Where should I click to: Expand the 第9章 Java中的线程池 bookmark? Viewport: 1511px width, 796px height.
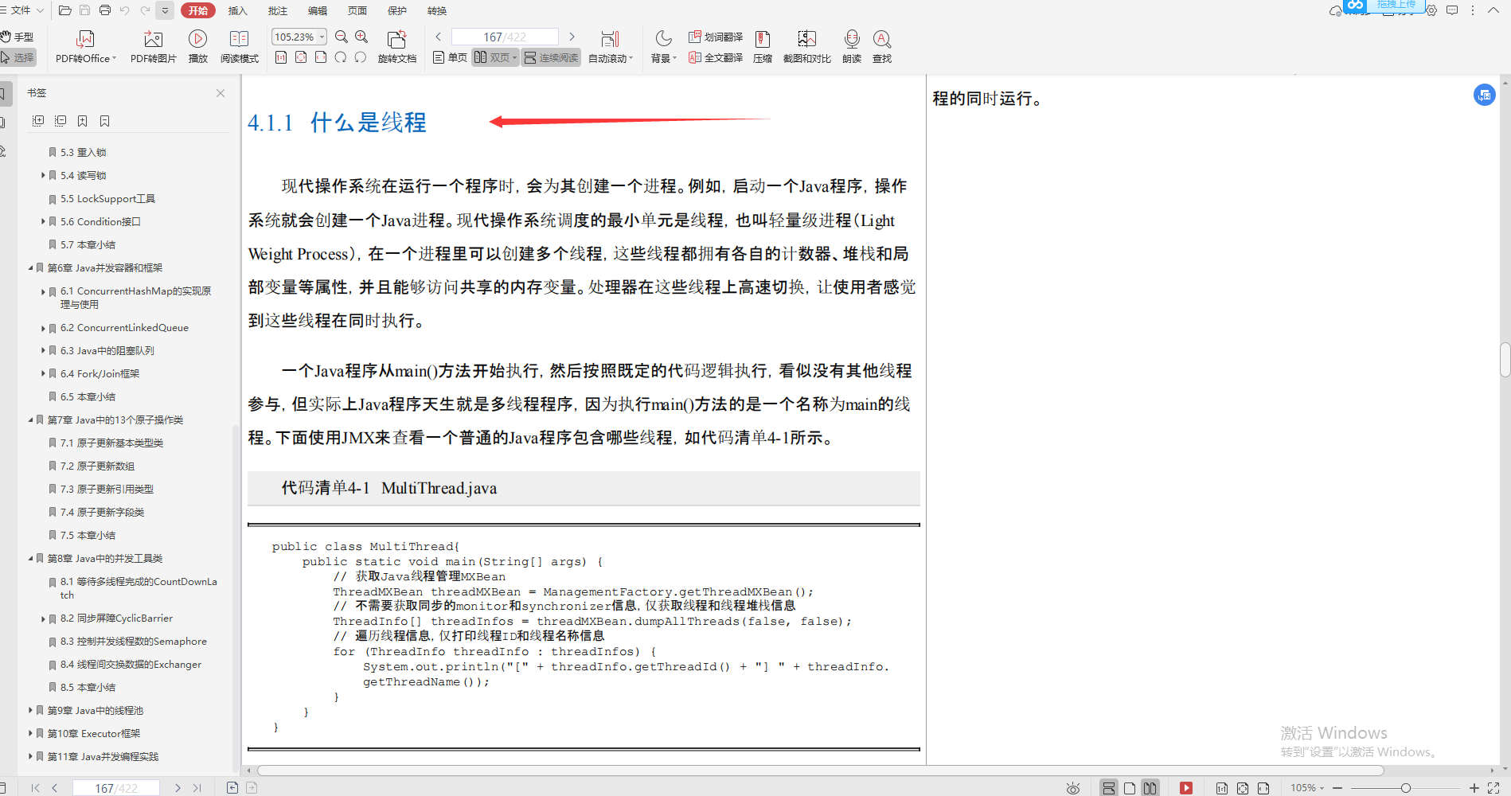coord(29,710)
